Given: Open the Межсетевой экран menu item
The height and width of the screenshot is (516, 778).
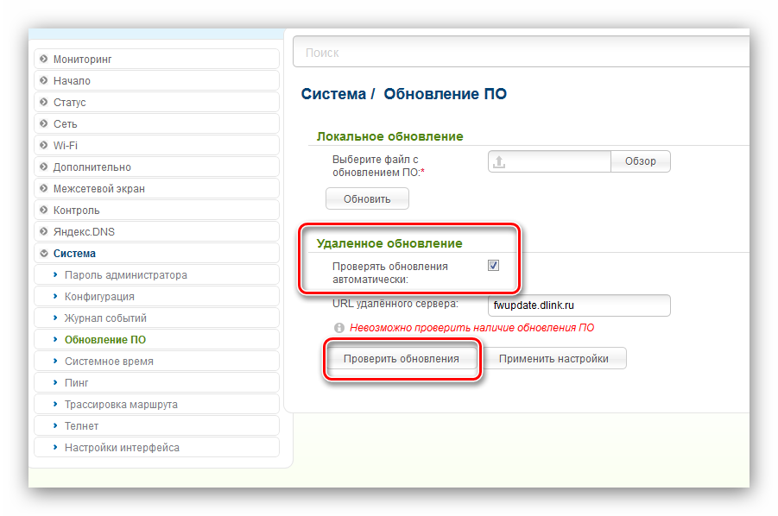Looking at the screenshot, I should pos(156,188).
